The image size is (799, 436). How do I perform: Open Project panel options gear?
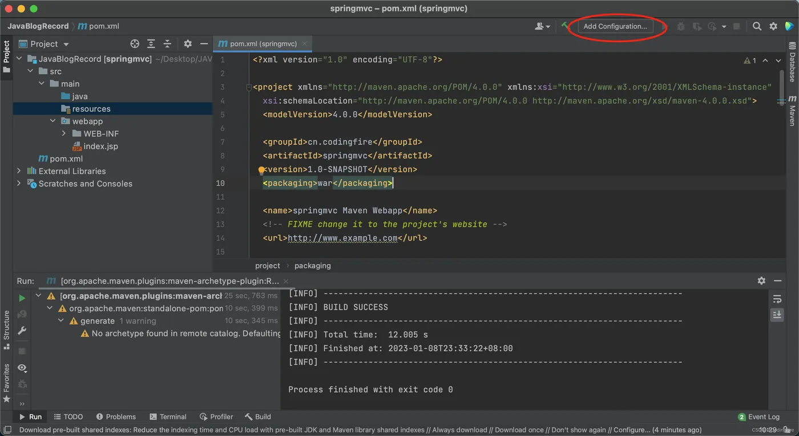[188, 44]
